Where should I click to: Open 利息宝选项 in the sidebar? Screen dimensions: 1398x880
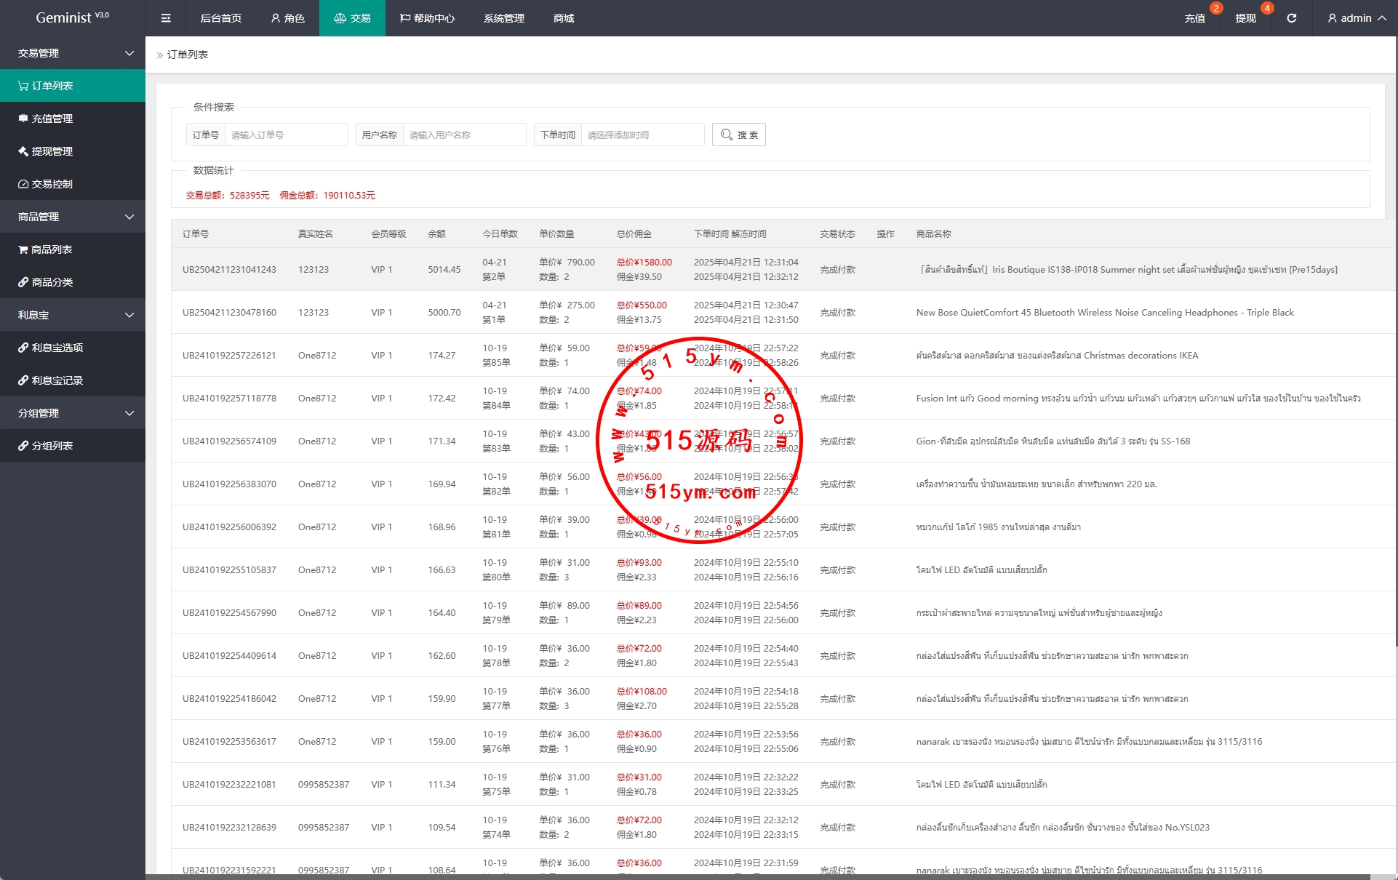click(57, 348)
